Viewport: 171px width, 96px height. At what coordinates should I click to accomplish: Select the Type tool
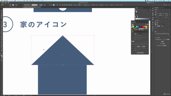[1, 19]
